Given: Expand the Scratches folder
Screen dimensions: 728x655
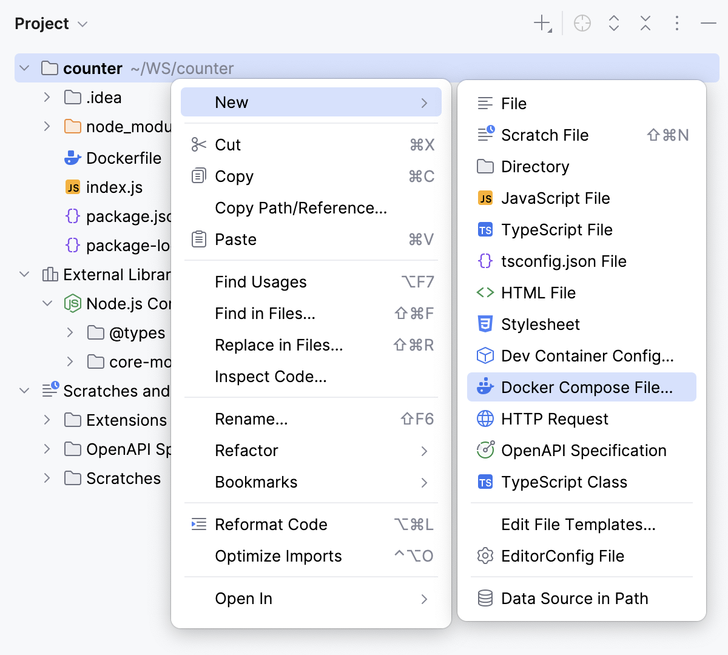Looking at the screenshot, I should (x=47, y=478).
